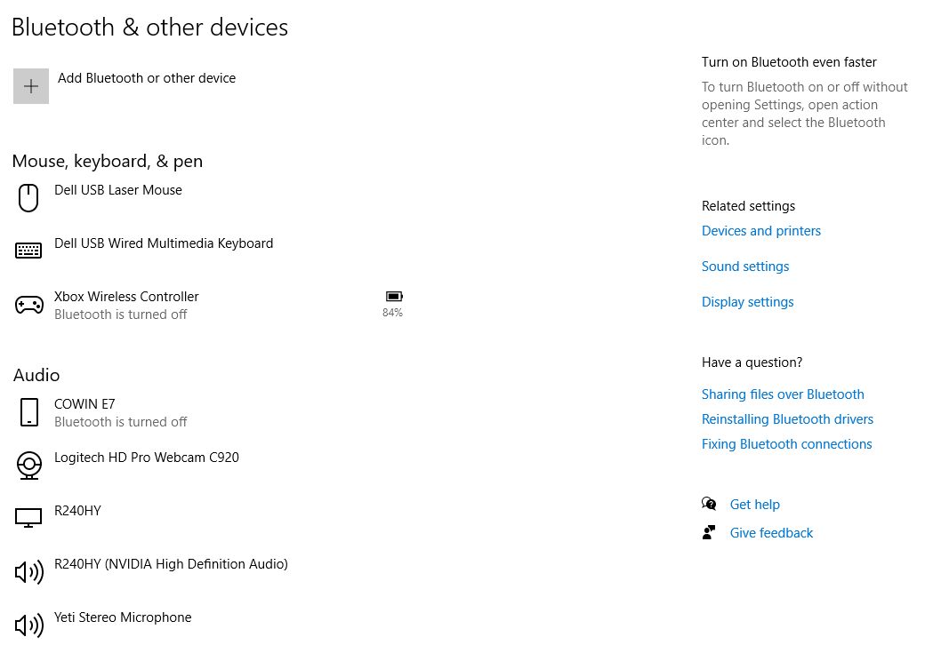Select Logitech HD Pro Webcam C920 entry

[146, 458]
